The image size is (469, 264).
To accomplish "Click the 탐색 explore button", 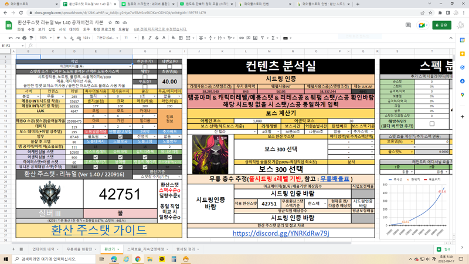I will (x=444, y=249).
